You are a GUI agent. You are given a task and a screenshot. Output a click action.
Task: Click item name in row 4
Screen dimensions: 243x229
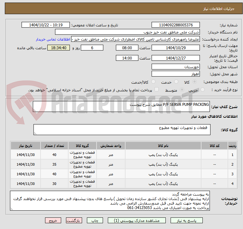pyautogui.click(x=163, y=183)
